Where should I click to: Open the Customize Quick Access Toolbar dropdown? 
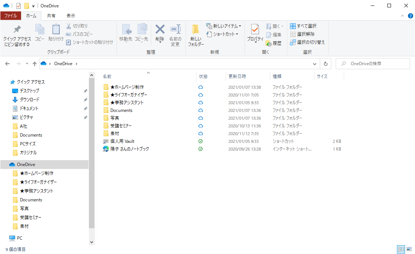point(33,6)
